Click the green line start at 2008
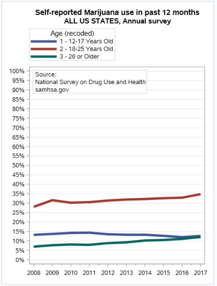The height and width of the screenshot is (286, 217). point(34,247)
